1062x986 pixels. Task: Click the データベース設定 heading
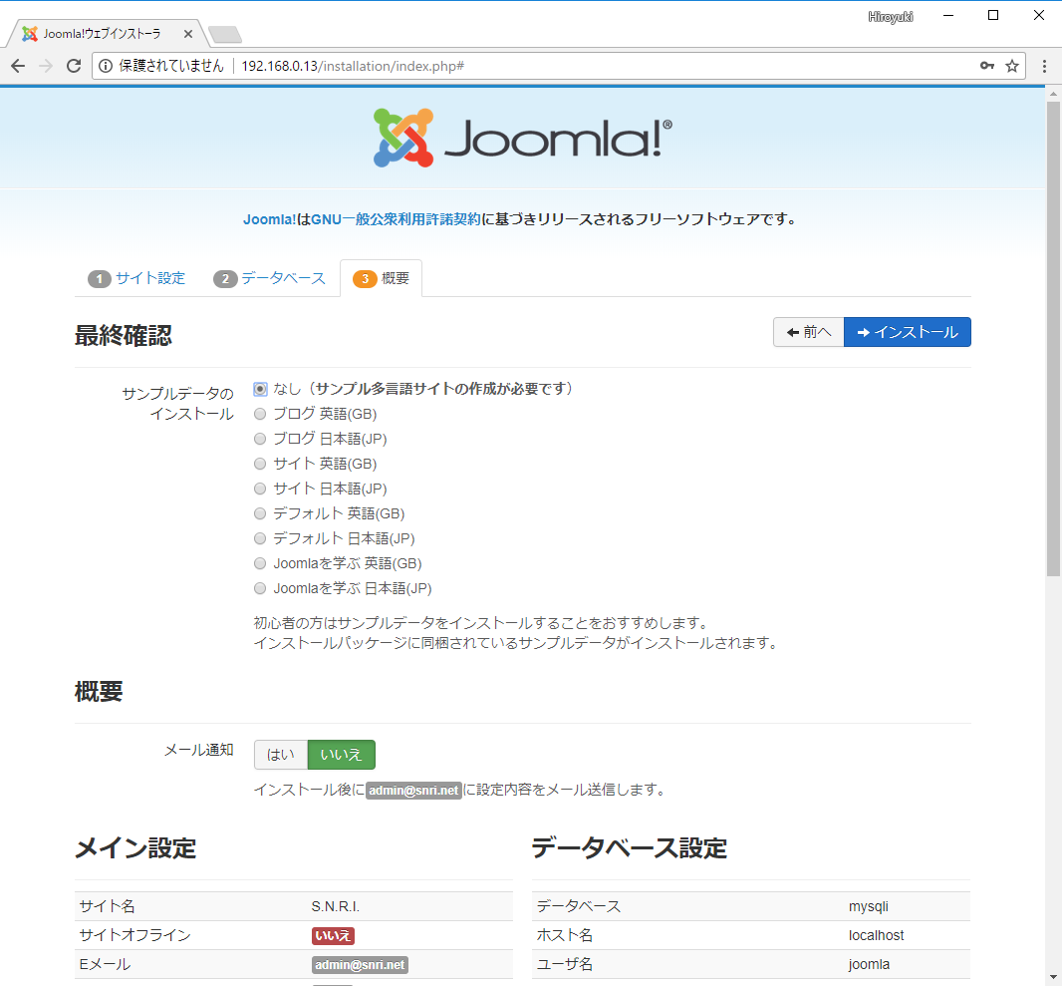click(x=630, y=848)
